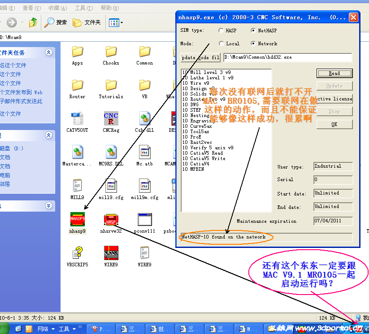This screenshot has height=334, width=369.
Task: Click the User type Industrial field
Action: click(333, 166)
